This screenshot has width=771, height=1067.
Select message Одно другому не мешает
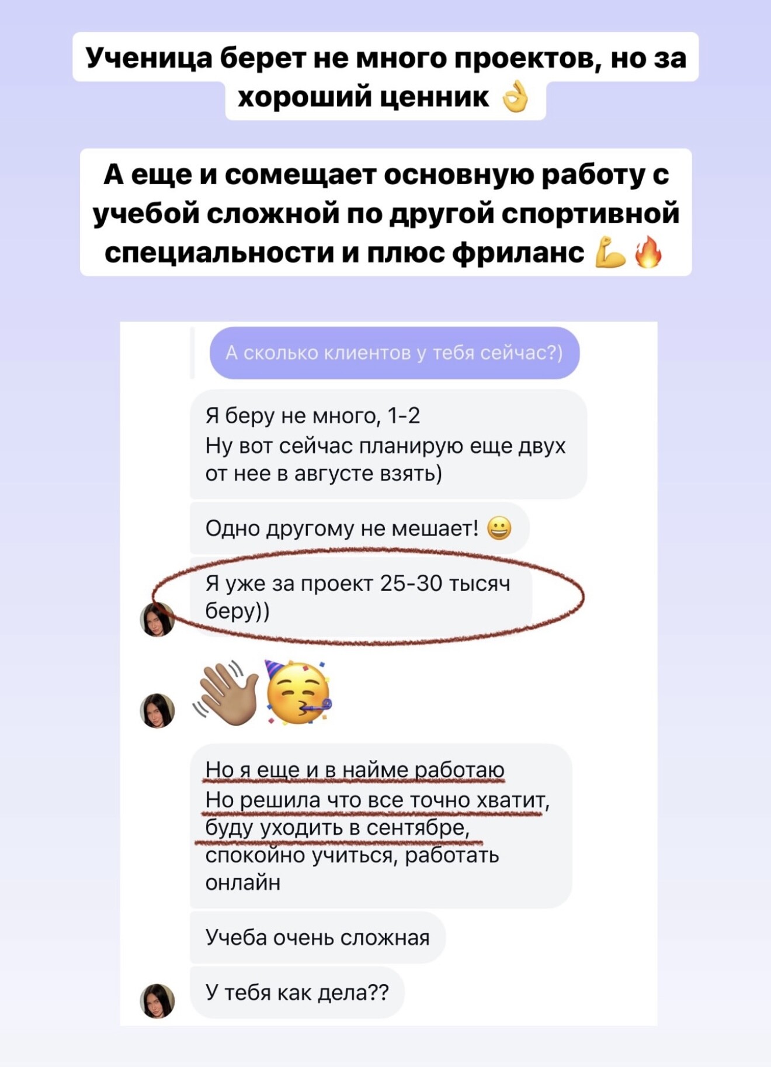coord(360,529)
